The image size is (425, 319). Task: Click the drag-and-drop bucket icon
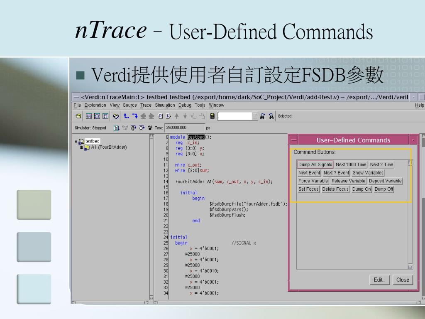click(116, 116)
